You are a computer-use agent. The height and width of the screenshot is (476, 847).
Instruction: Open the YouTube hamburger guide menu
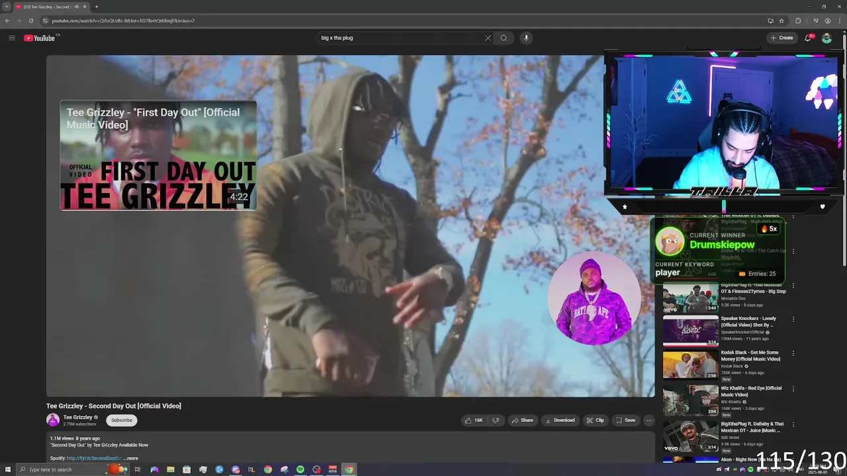coord(11,38)
